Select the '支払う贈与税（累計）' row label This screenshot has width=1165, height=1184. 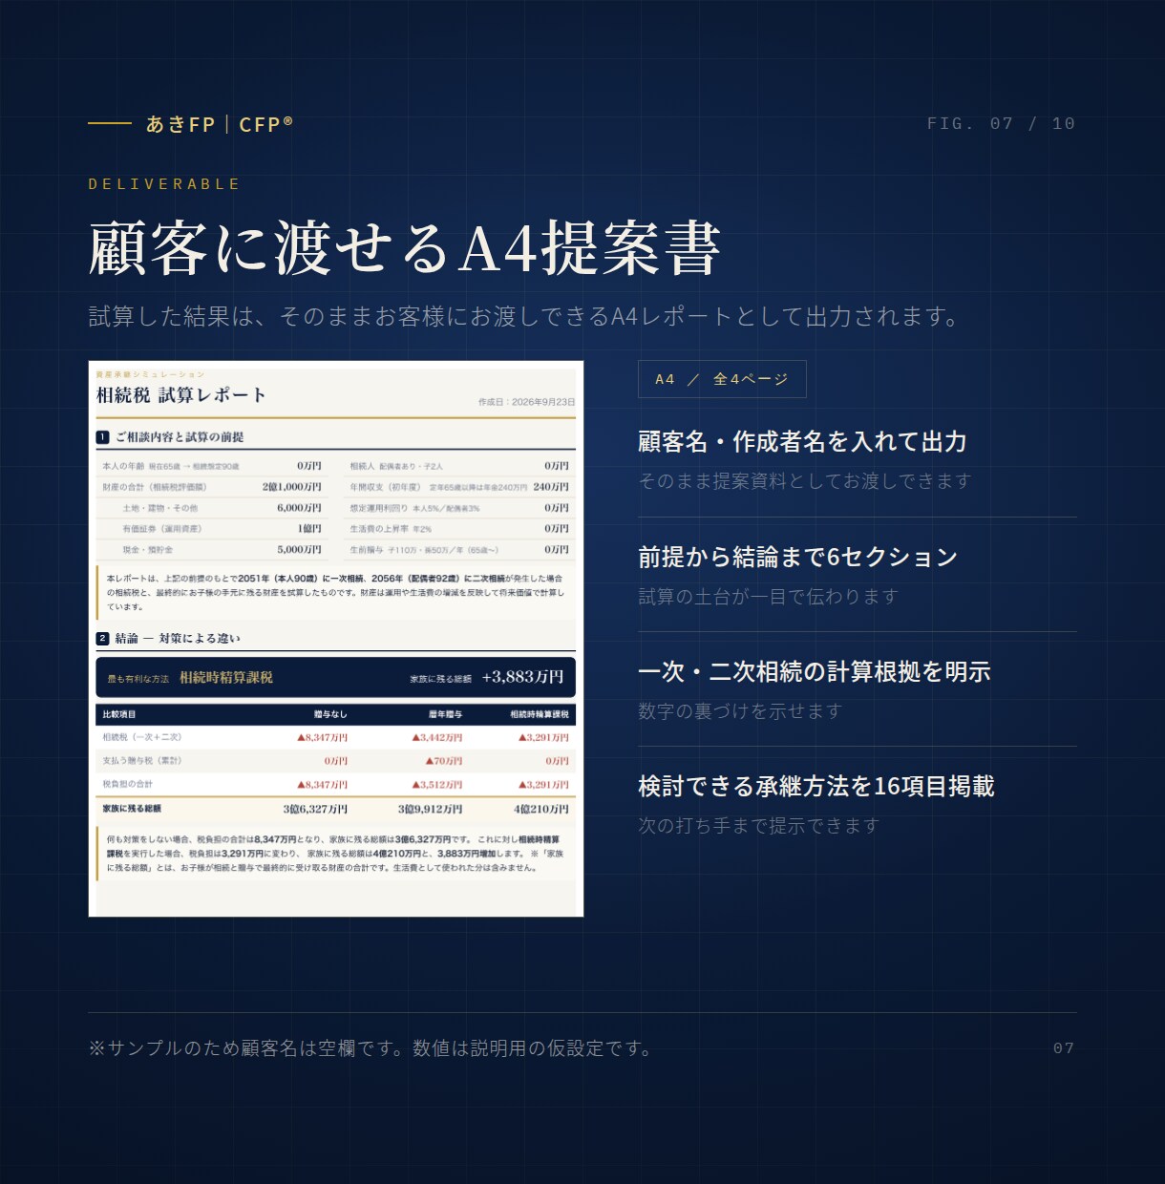pyautogui.click(x=142, y=761)
